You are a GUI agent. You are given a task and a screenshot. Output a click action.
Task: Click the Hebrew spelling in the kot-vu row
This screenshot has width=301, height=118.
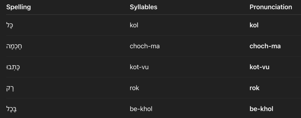(13, 67)
